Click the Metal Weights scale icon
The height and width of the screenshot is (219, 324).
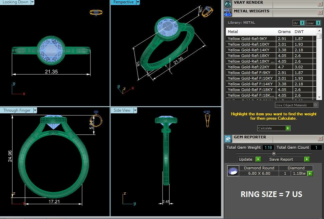click(x=228, y=13)
